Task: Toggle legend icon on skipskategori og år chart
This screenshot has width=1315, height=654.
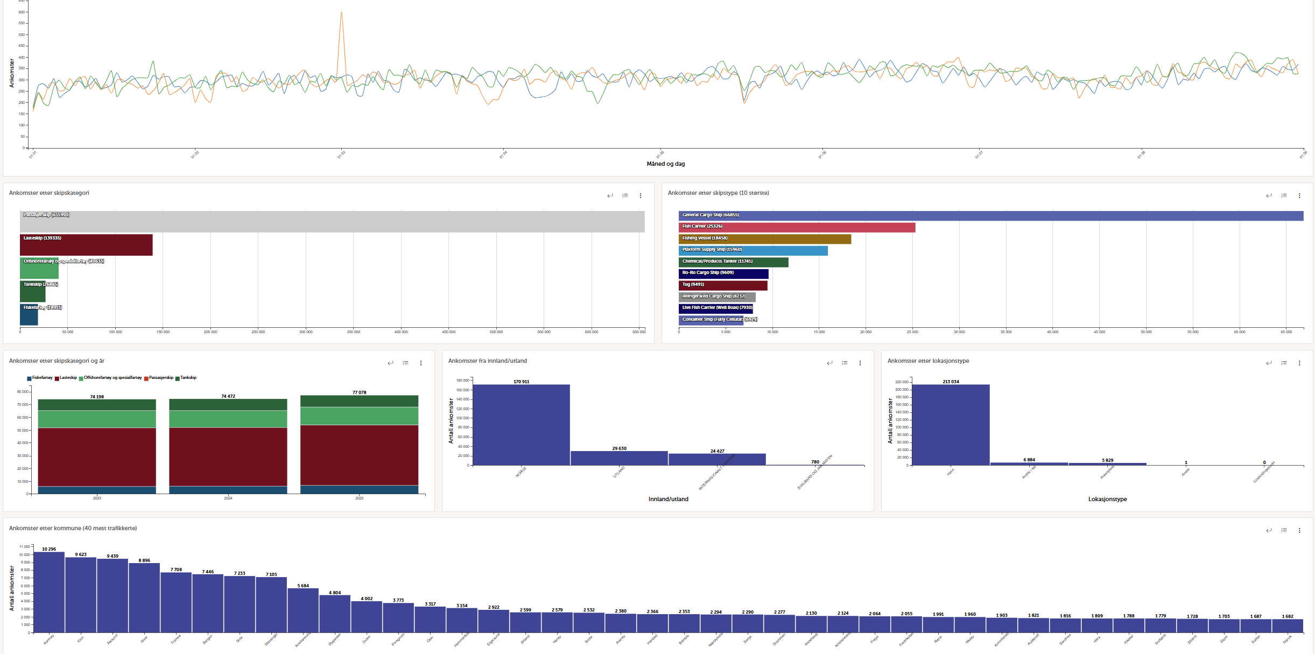Action: point(405,363)
